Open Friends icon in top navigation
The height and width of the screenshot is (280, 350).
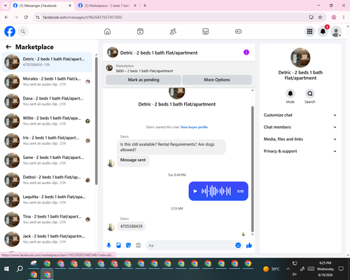pos(173,31)
